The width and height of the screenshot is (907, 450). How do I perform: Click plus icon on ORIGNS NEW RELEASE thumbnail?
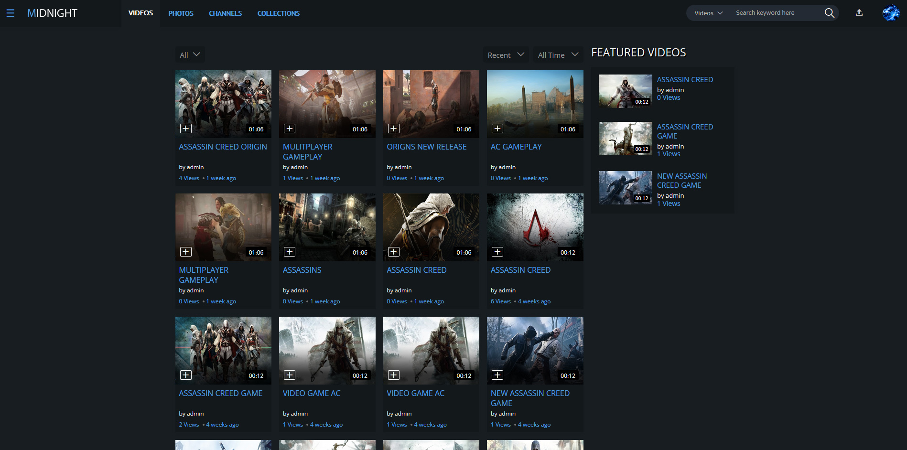tap(394, 129)
